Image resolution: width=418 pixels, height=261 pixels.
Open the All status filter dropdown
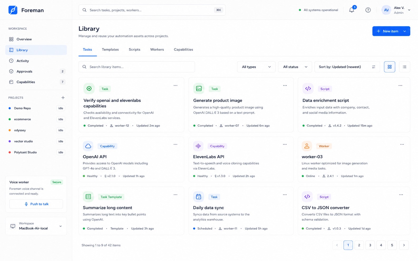point(295,67)
